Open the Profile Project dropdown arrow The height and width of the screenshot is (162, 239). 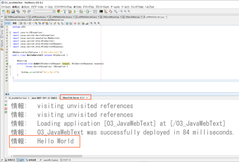(x=91, y=11)
